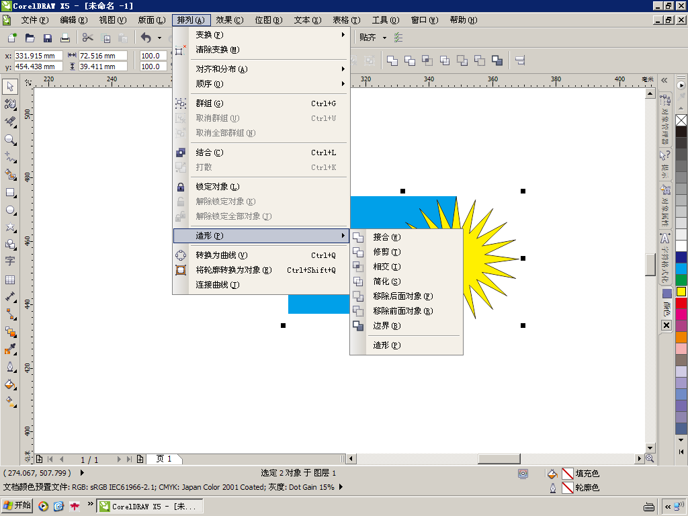Open the 文件 menu
688x516 pixels.
click(x=35, y=20)
